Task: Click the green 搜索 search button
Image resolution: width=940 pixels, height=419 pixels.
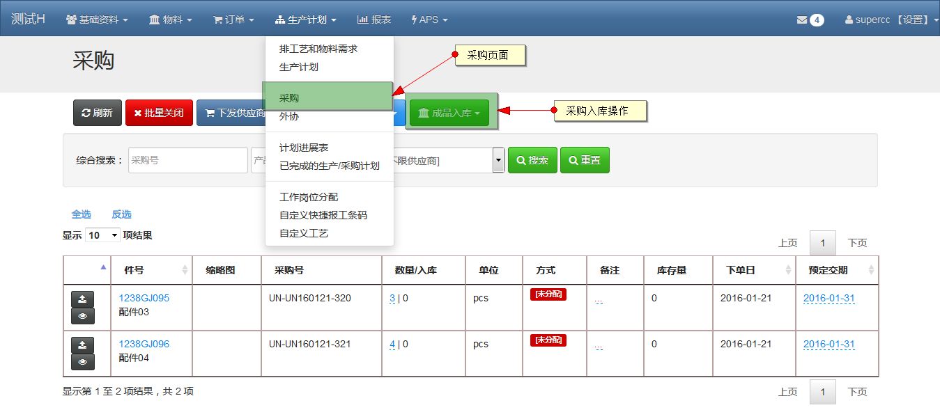Action: coord(532,160)
